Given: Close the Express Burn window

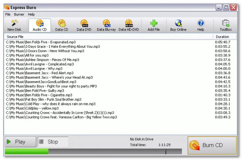Looking at the screenshot, I should tap(234, 7).
